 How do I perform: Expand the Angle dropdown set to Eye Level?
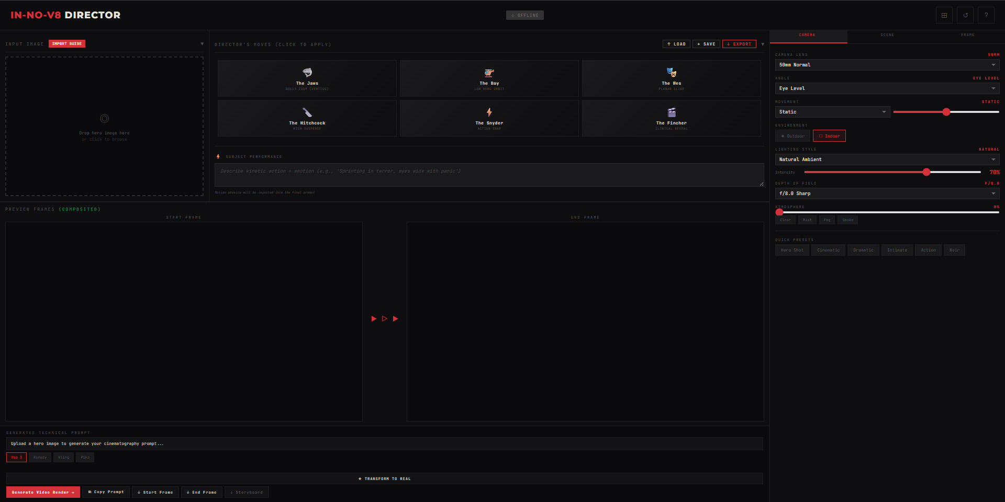[x=887, y=88]
